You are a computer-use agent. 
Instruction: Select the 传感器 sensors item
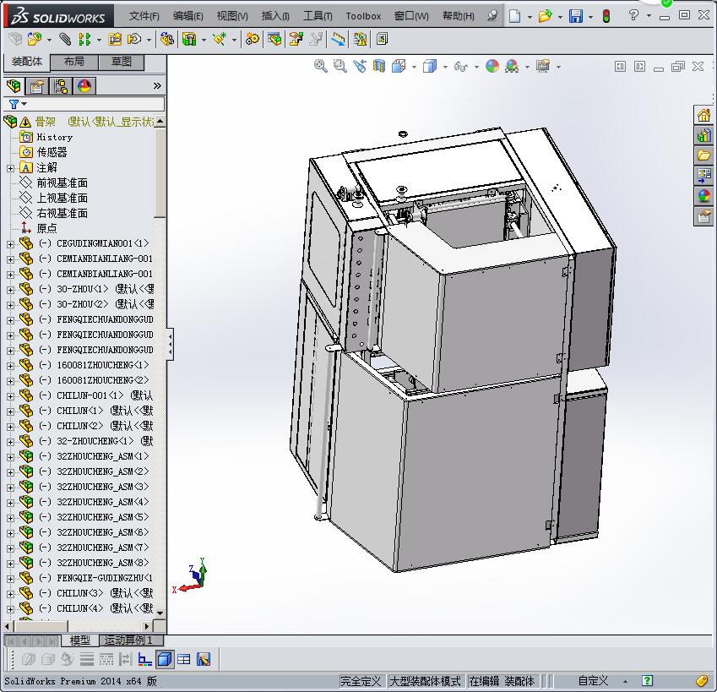(52, 152)
